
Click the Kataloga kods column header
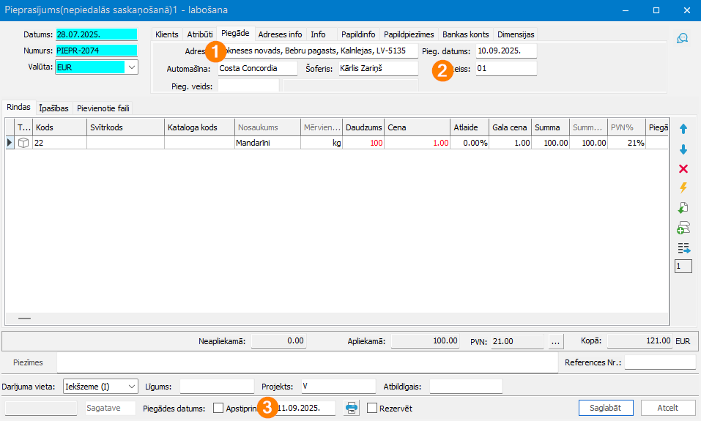click(x=199, y=127)
